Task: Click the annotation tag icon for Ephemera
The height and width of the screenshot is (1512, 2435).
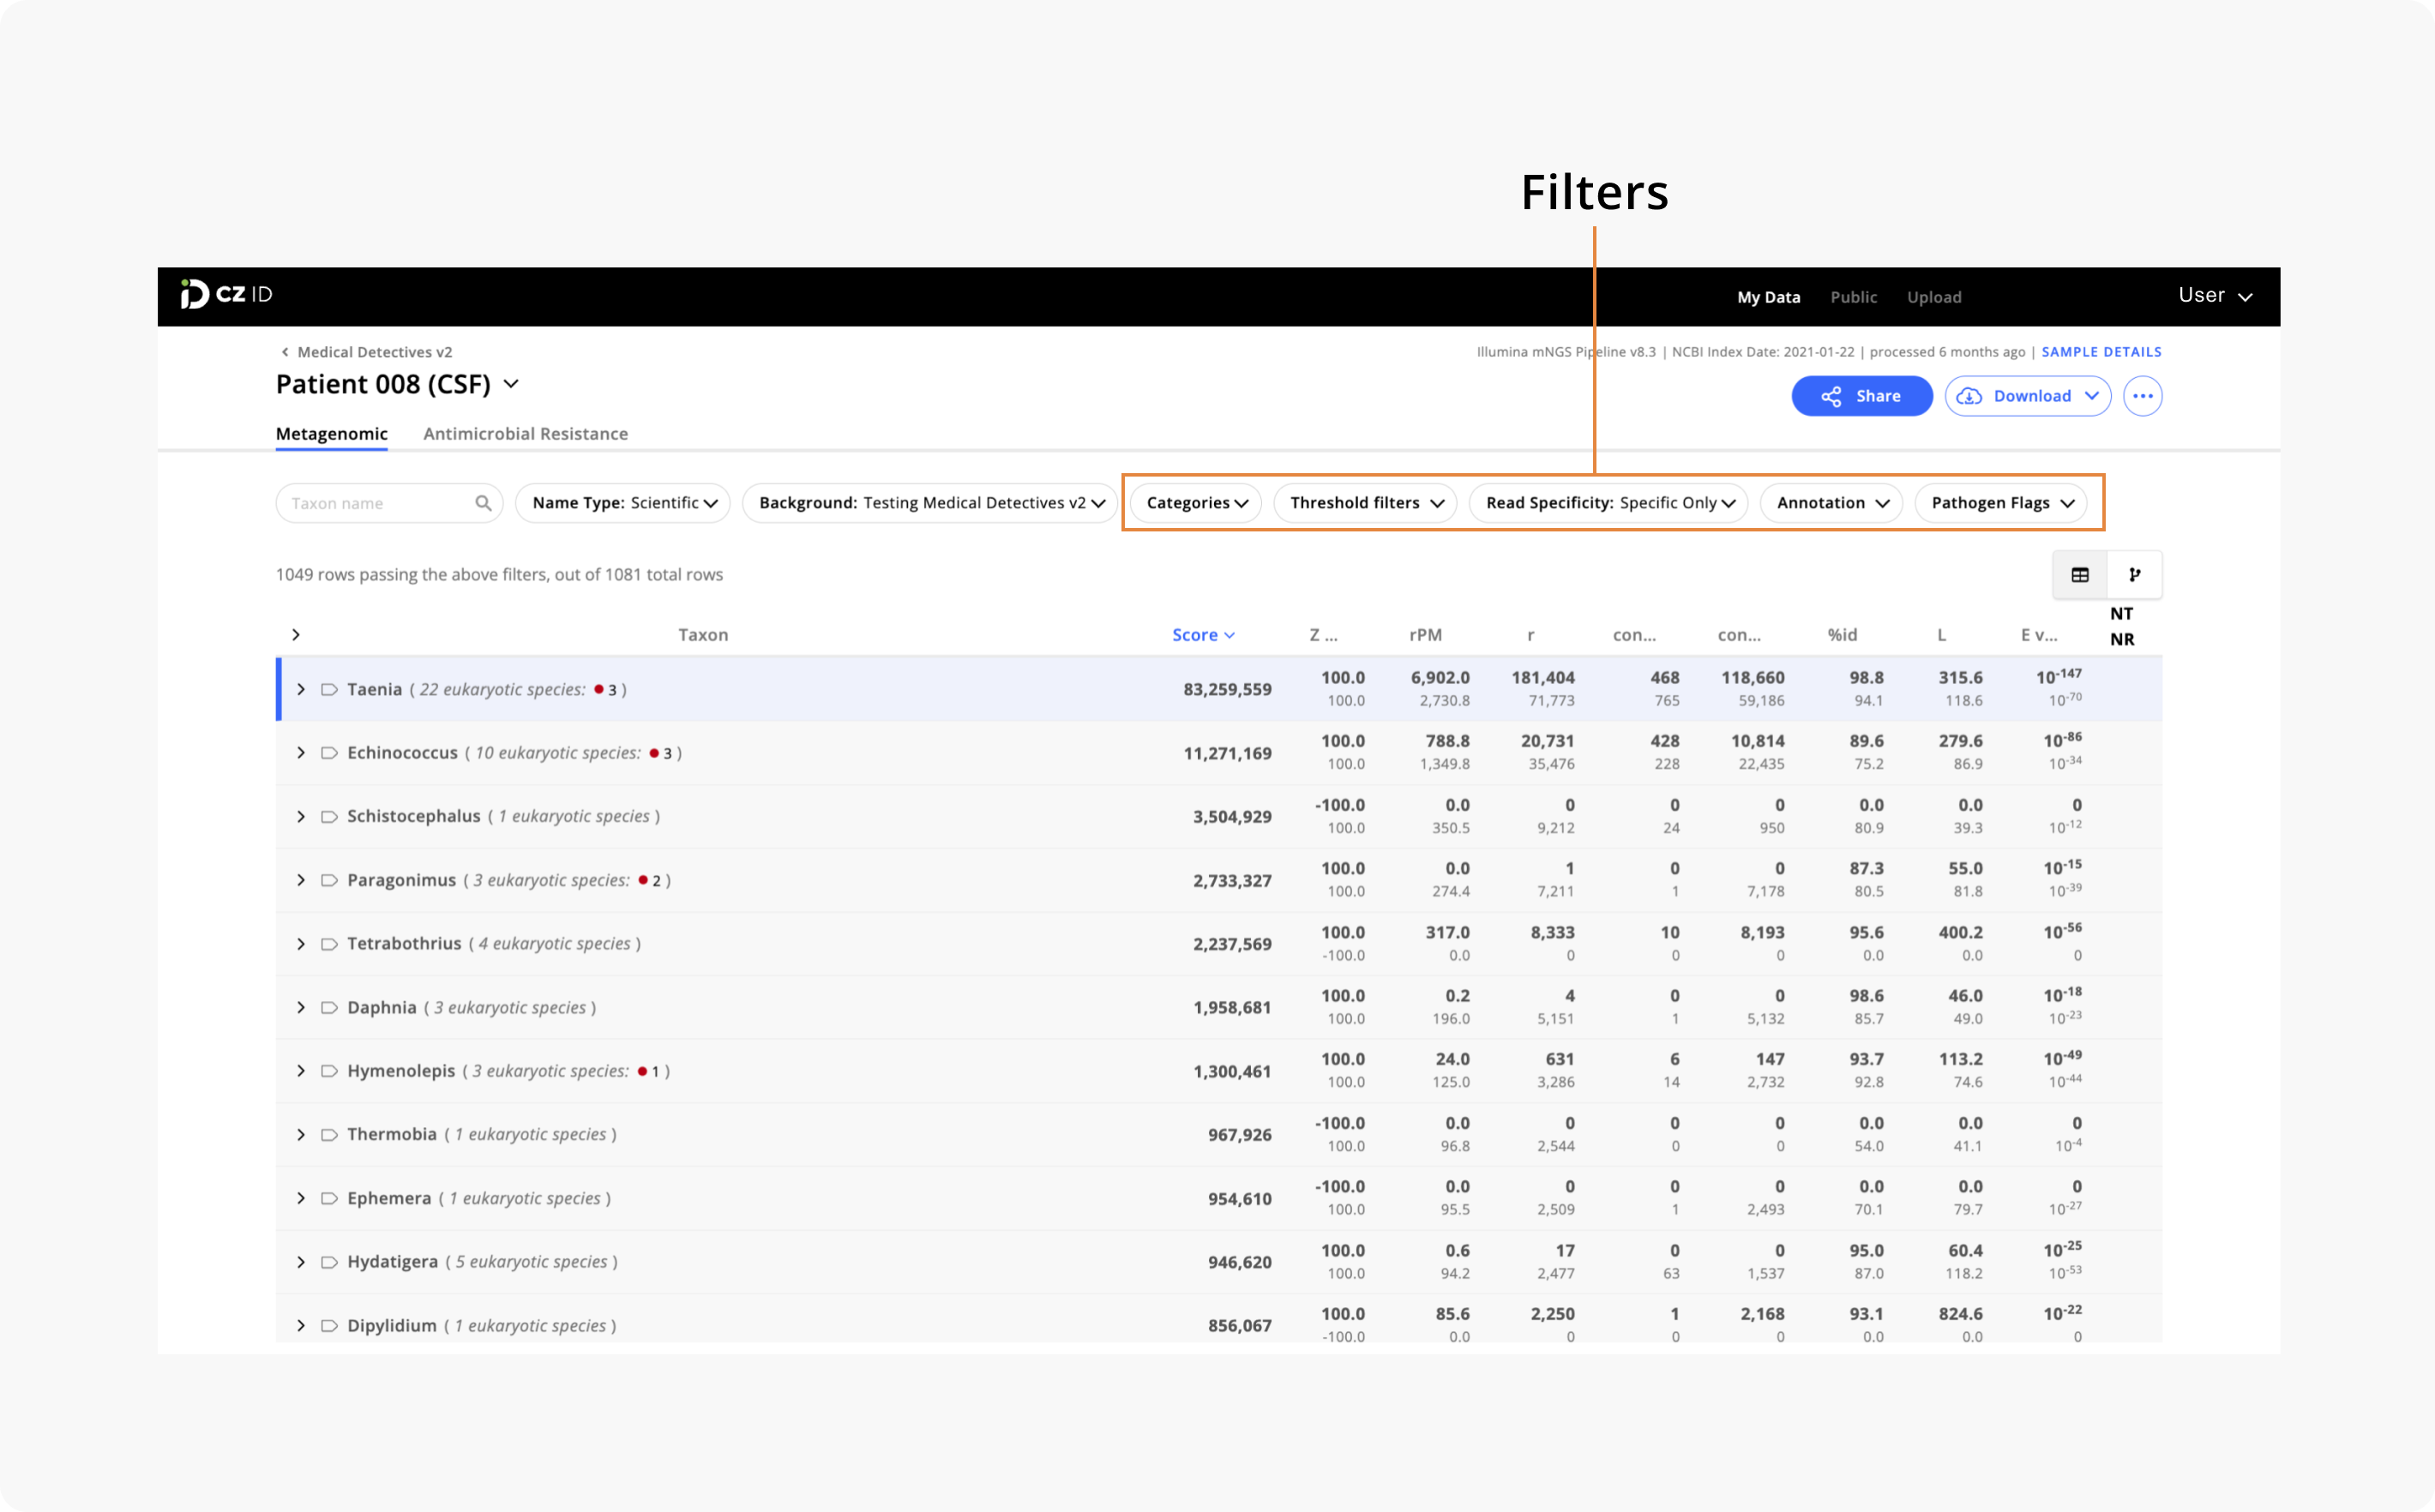Action: [329, 1198]
